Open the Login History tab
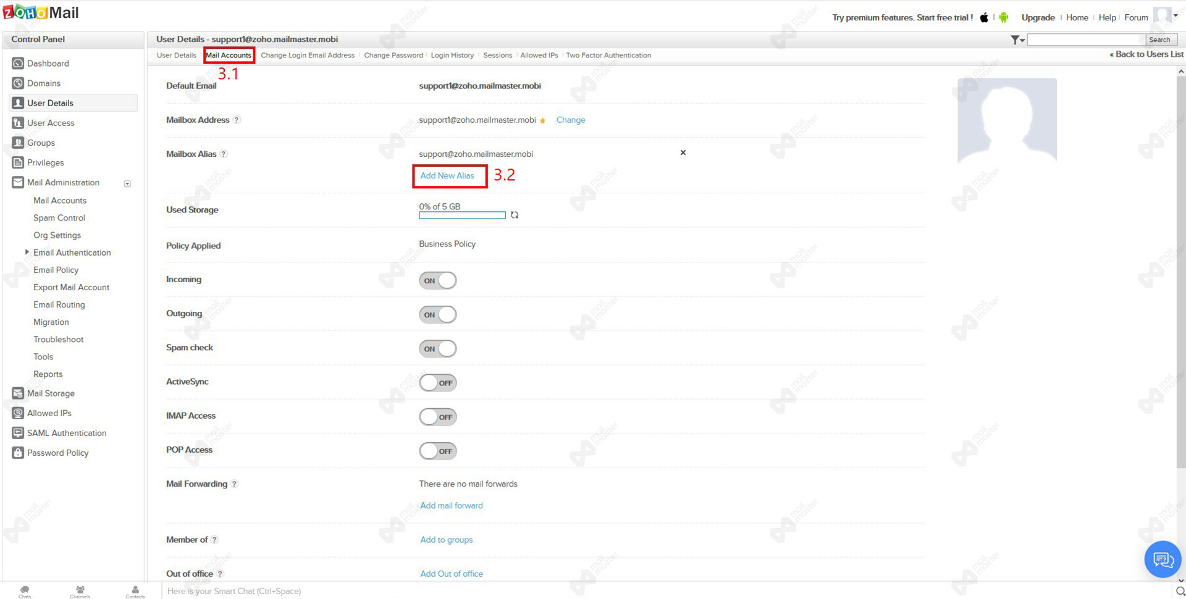 pos(452,55)
